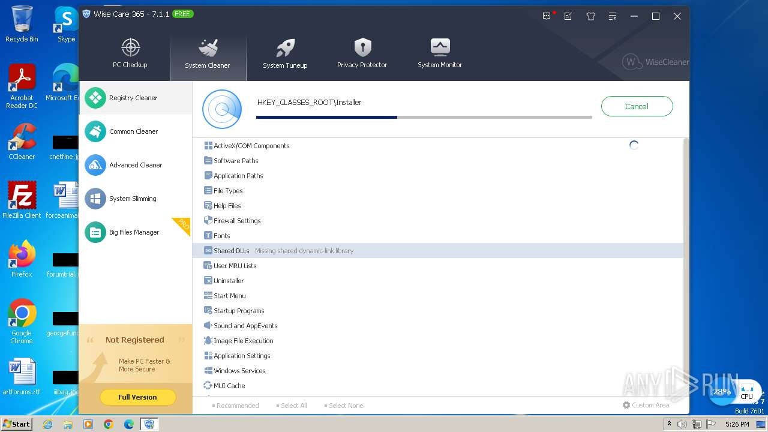Click the Application Paths icon
Screen dimensions: 768x432
[208, 176]
